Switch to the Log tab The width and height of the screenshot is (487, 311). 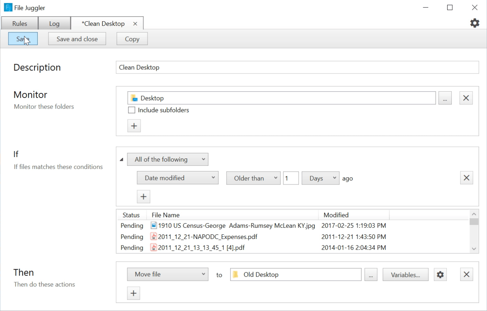click(x=54, y=24)
